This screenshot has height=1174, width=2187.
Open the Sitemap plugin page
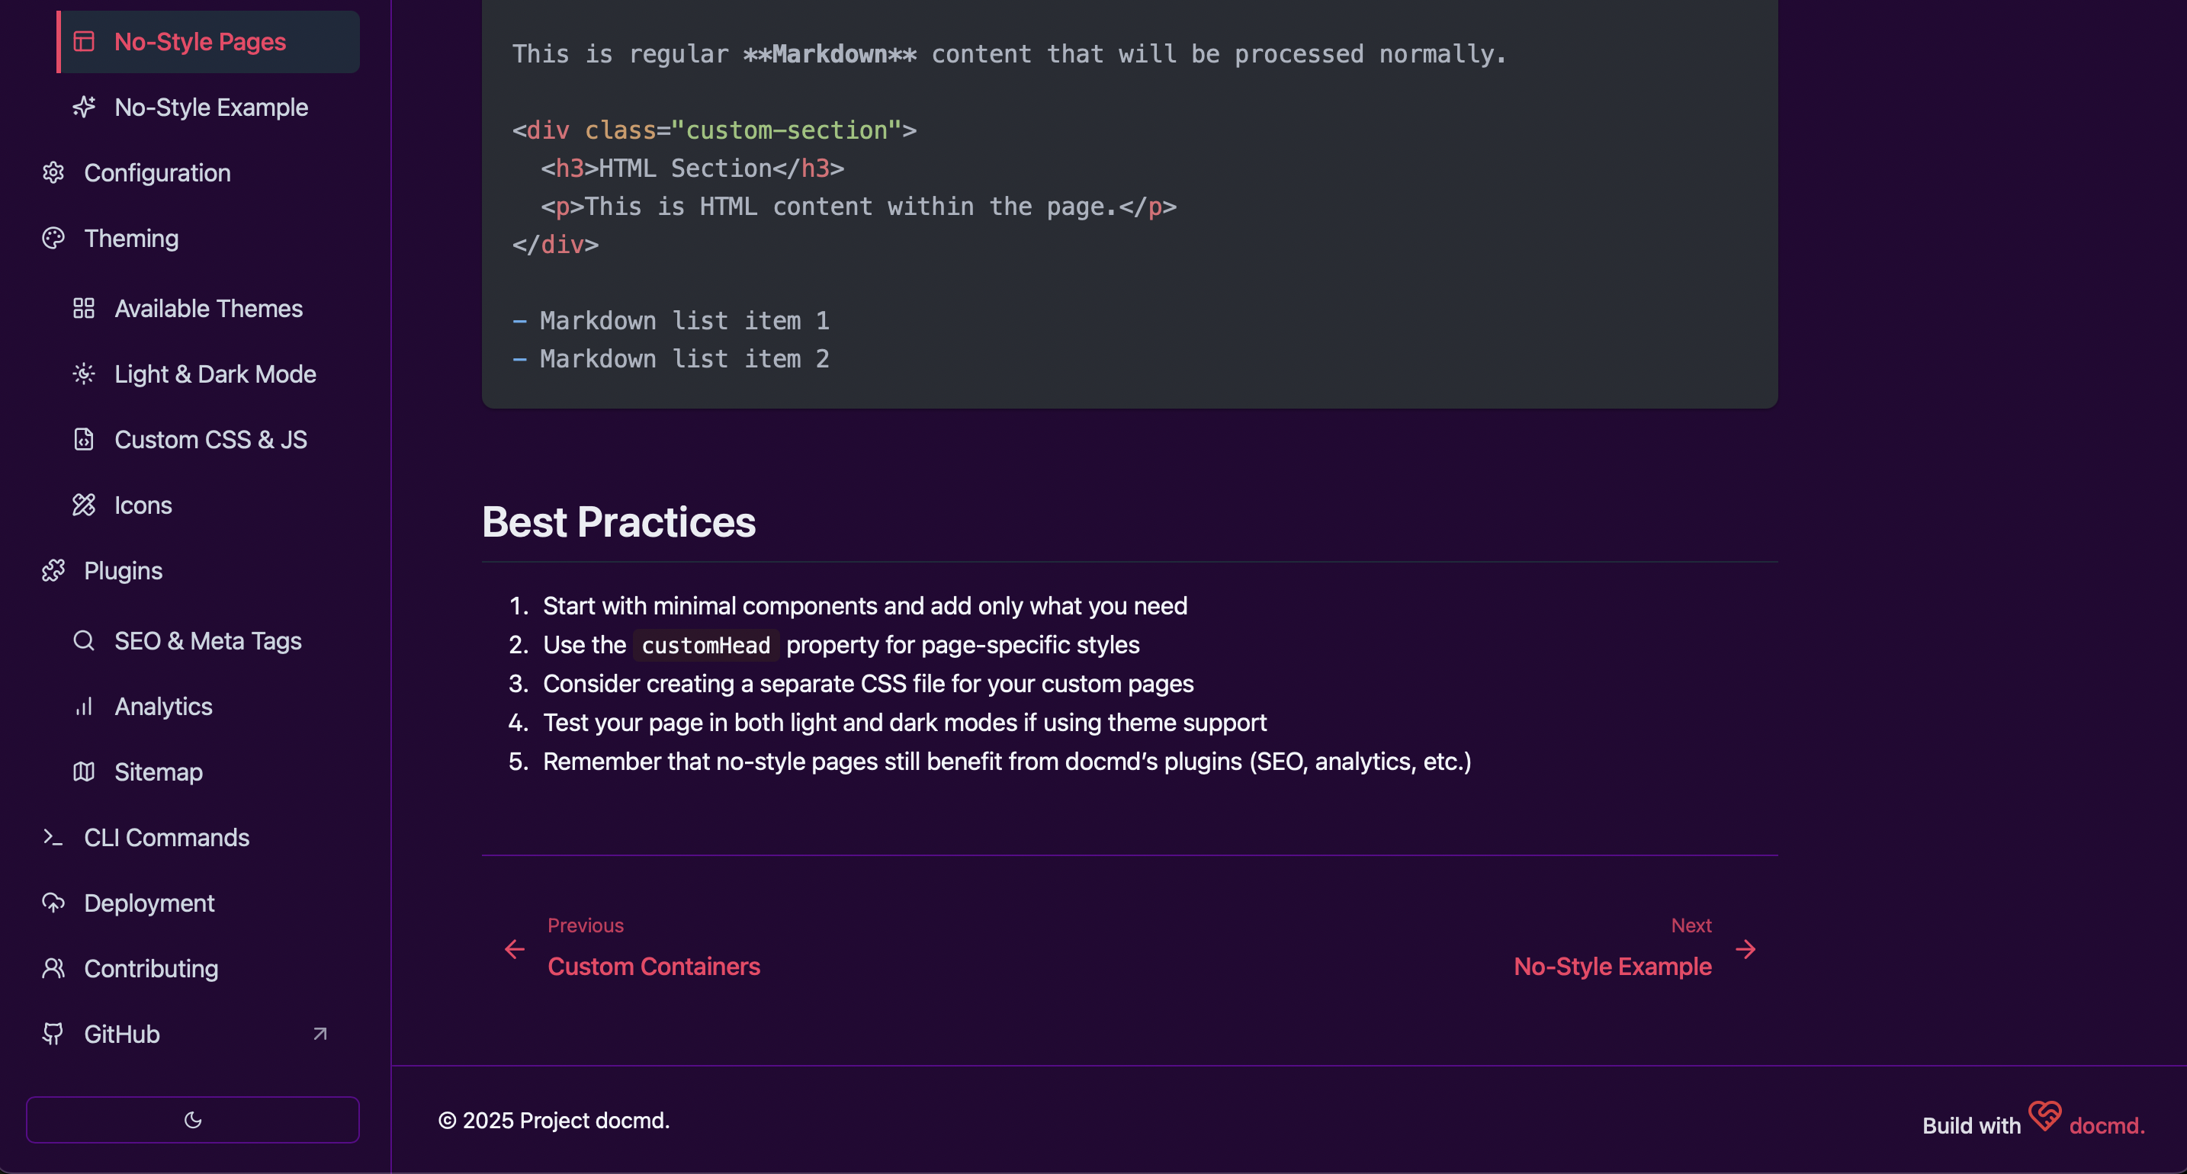tap(209, 771)
